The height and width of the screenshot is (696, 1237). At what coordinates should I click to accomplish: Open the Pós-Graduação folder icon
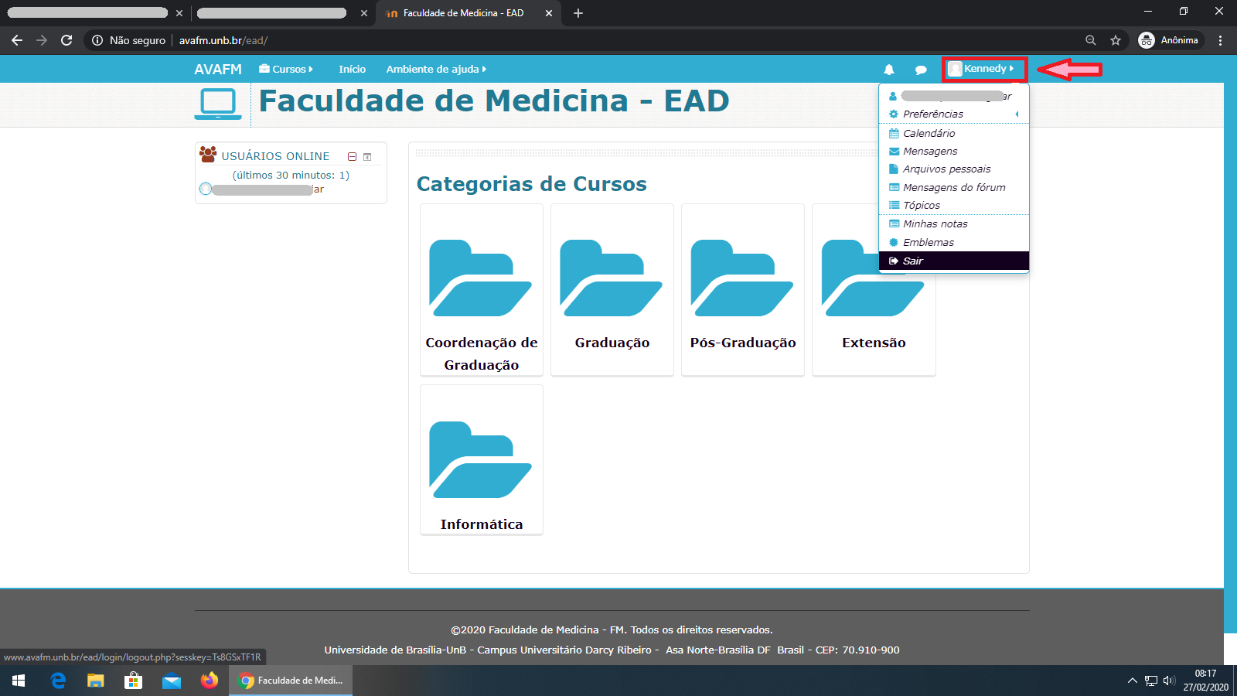click(742, 278)
